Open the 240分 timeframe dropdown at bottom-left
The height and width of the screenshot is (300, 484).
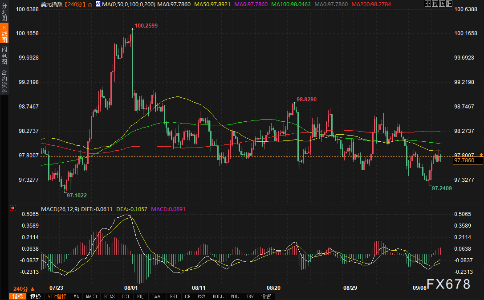click(24, 288)
